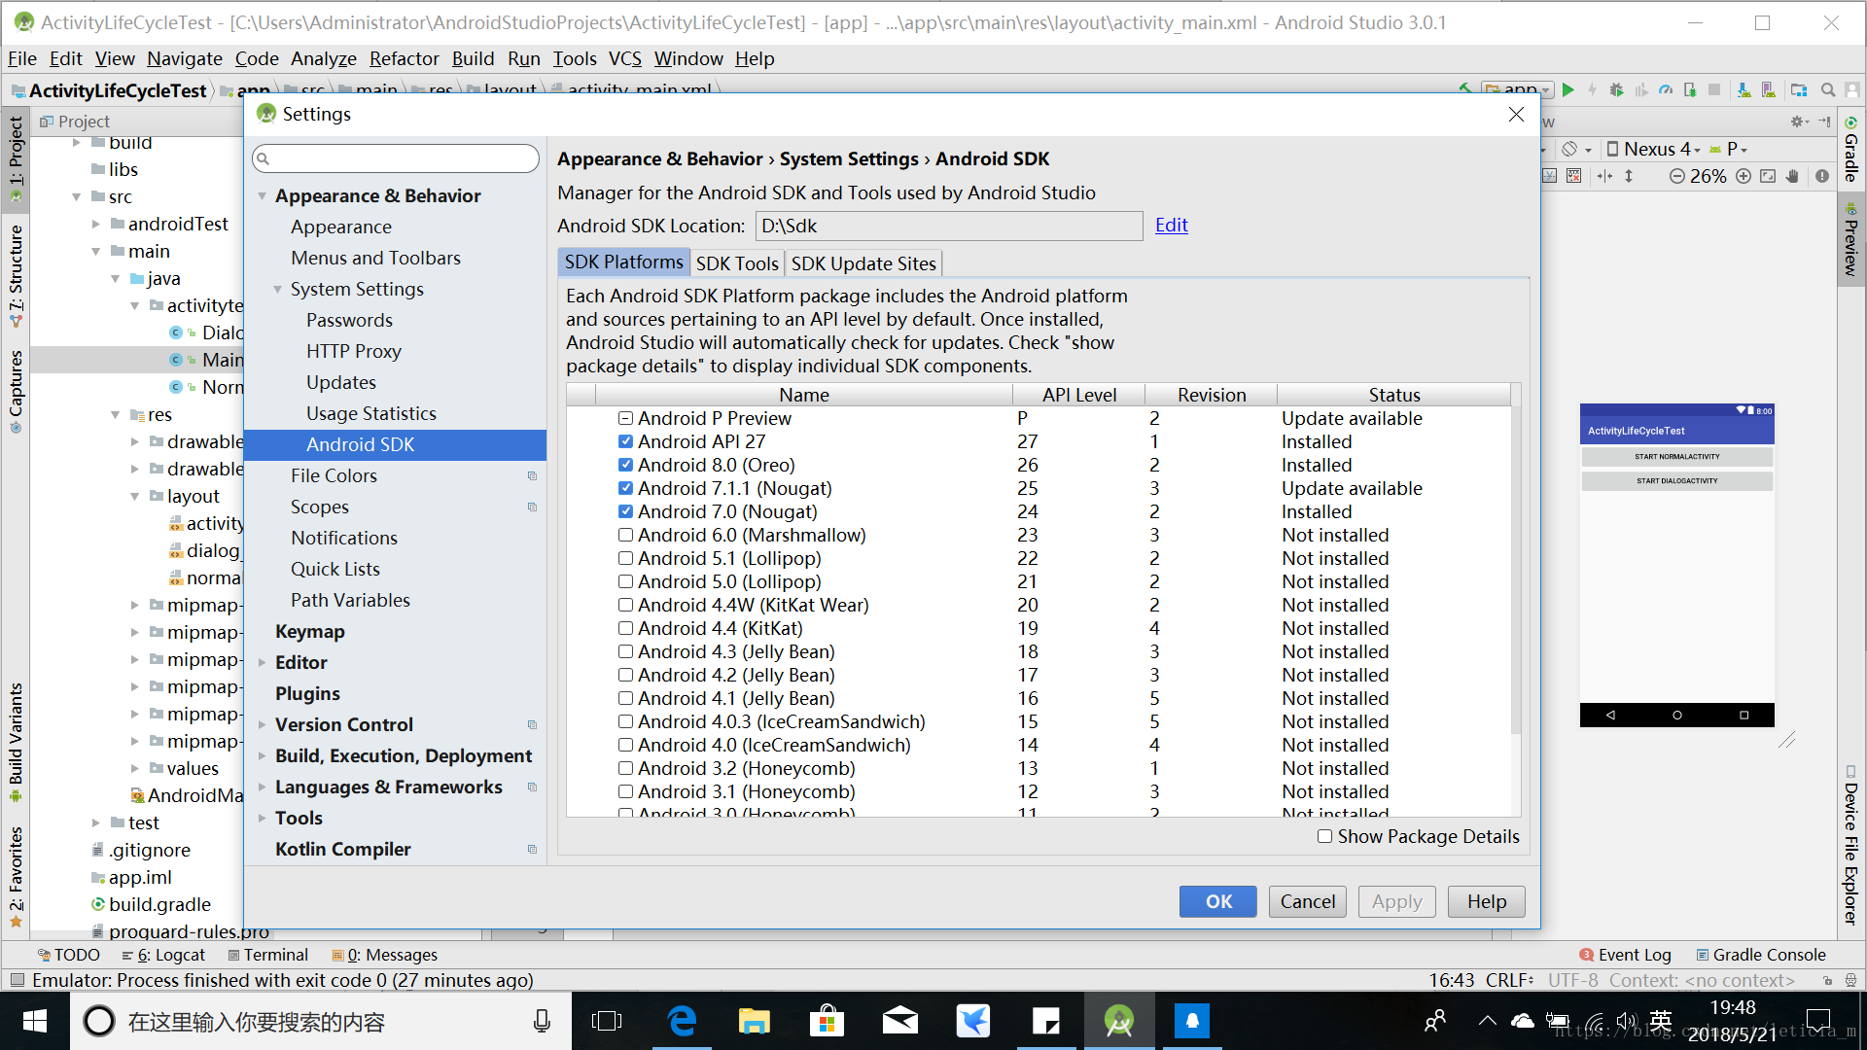Click the zoom in plus icon

coord(1744,176)
